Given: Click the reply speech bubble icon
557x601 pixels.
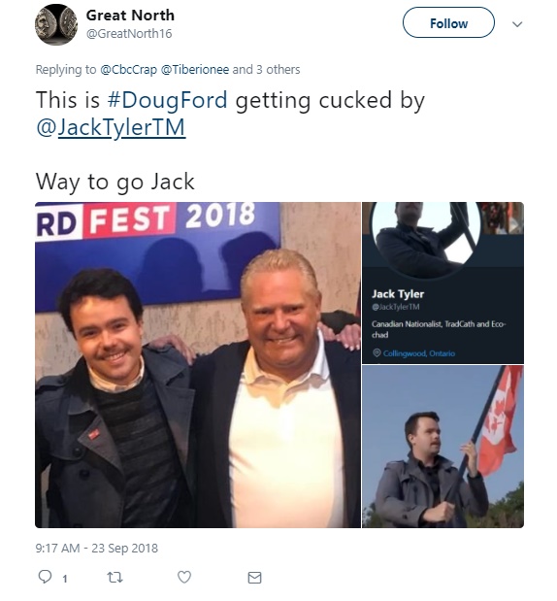Looking at the screenshot, I should (x=45, y=577).
